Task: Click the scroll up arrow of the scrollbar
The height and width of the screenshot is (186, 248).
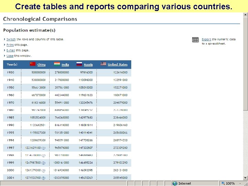Action: point(245,15)
